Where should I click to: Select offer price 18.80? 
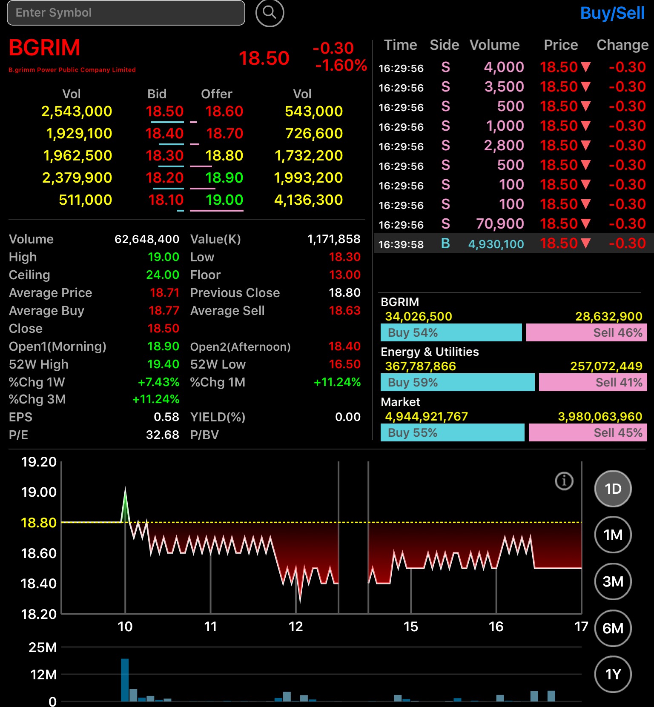tap(224, 156)
